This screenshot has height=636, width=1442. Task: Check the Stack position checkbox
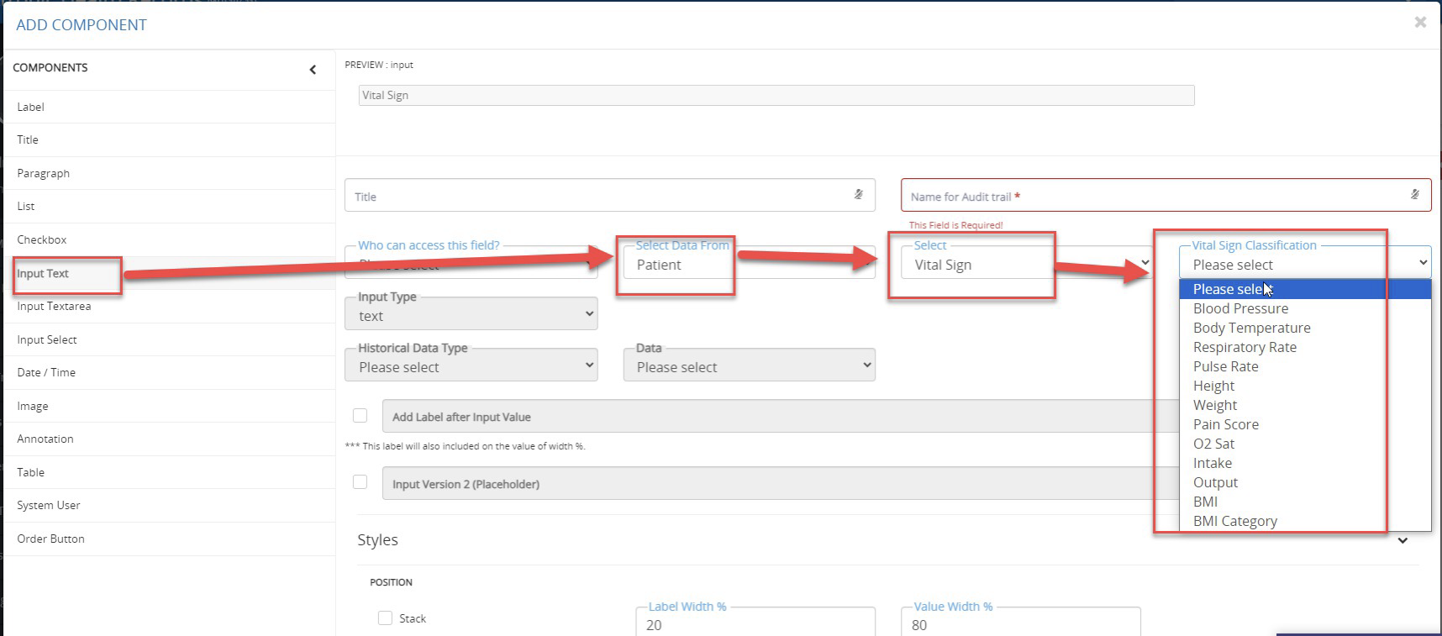pyautogui.click(x=386, y=618)
